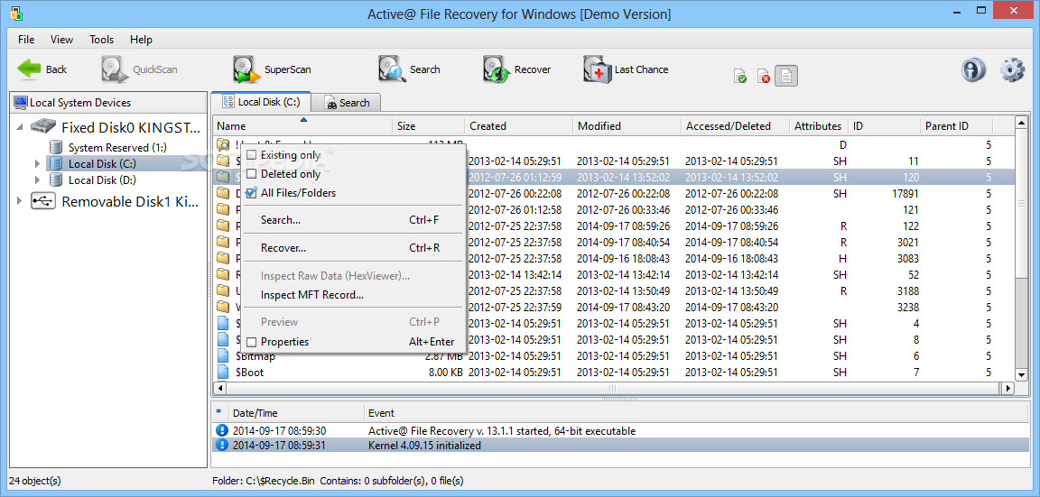
Task: Open settings via the gear icon
Action: (1012, 69)
